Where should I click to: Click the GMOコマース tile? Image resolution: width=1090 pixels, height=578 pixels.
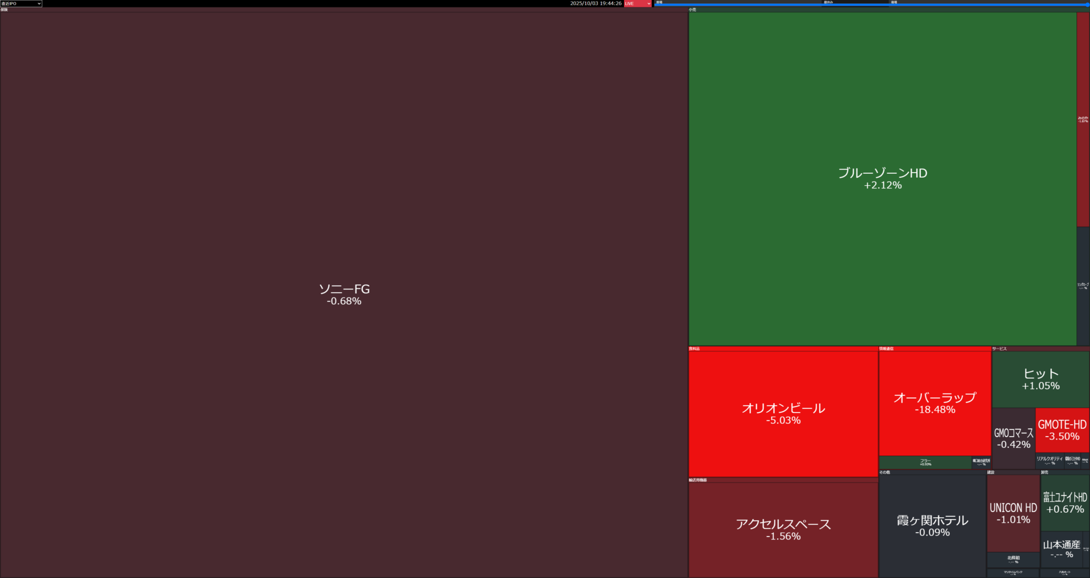1013,438
